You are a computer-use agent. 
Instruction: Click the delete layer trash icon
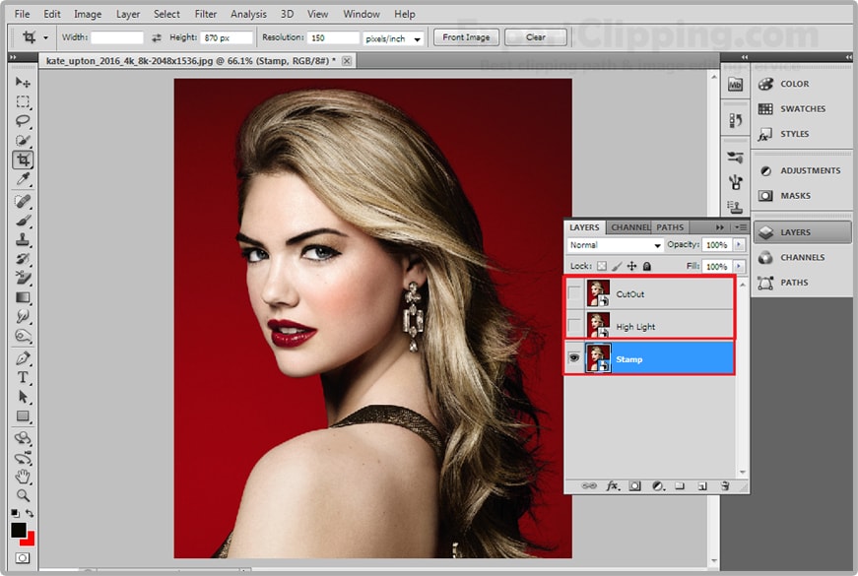point(724,485)
